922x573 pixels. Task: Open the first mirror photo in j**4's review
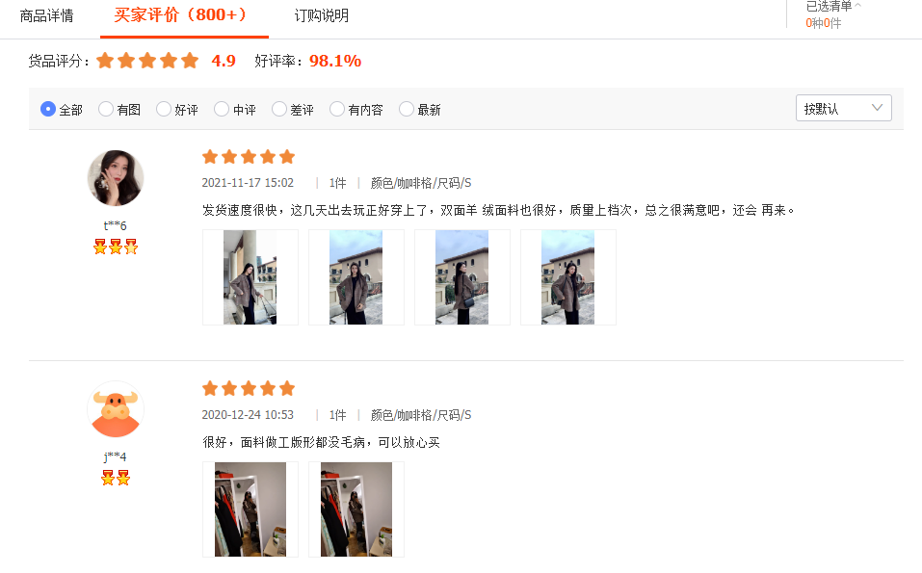click(x=250, y=508)
